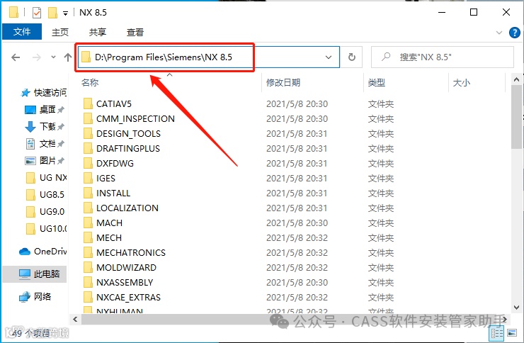Click the date 2021/5/8 20:30 for CATIAV5
Viewport: 524px width, 343px height.
point(297,104)
